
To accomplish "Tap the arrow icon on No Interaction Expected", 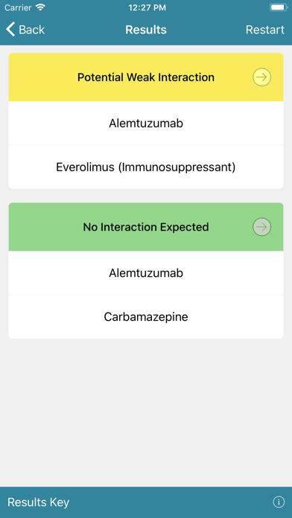I will tap(261, 227).
